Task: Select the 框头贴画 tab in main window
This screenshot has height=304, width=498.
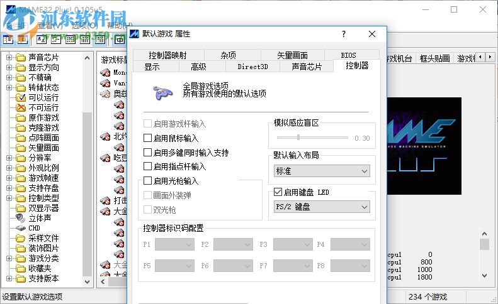Action: point(434,58)
